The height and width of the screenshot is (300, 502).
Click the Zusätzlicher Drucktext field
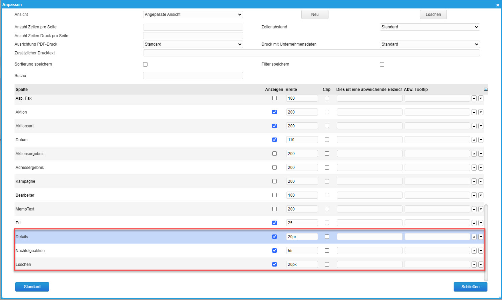(x=312, y=53)
